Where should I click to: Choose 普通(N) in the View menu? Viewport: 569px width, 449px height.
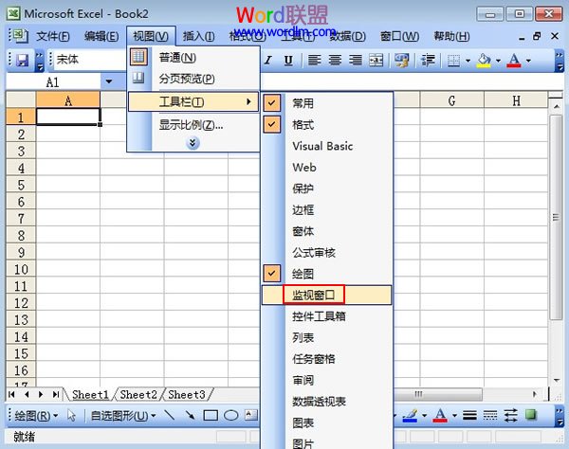(193, 57)
